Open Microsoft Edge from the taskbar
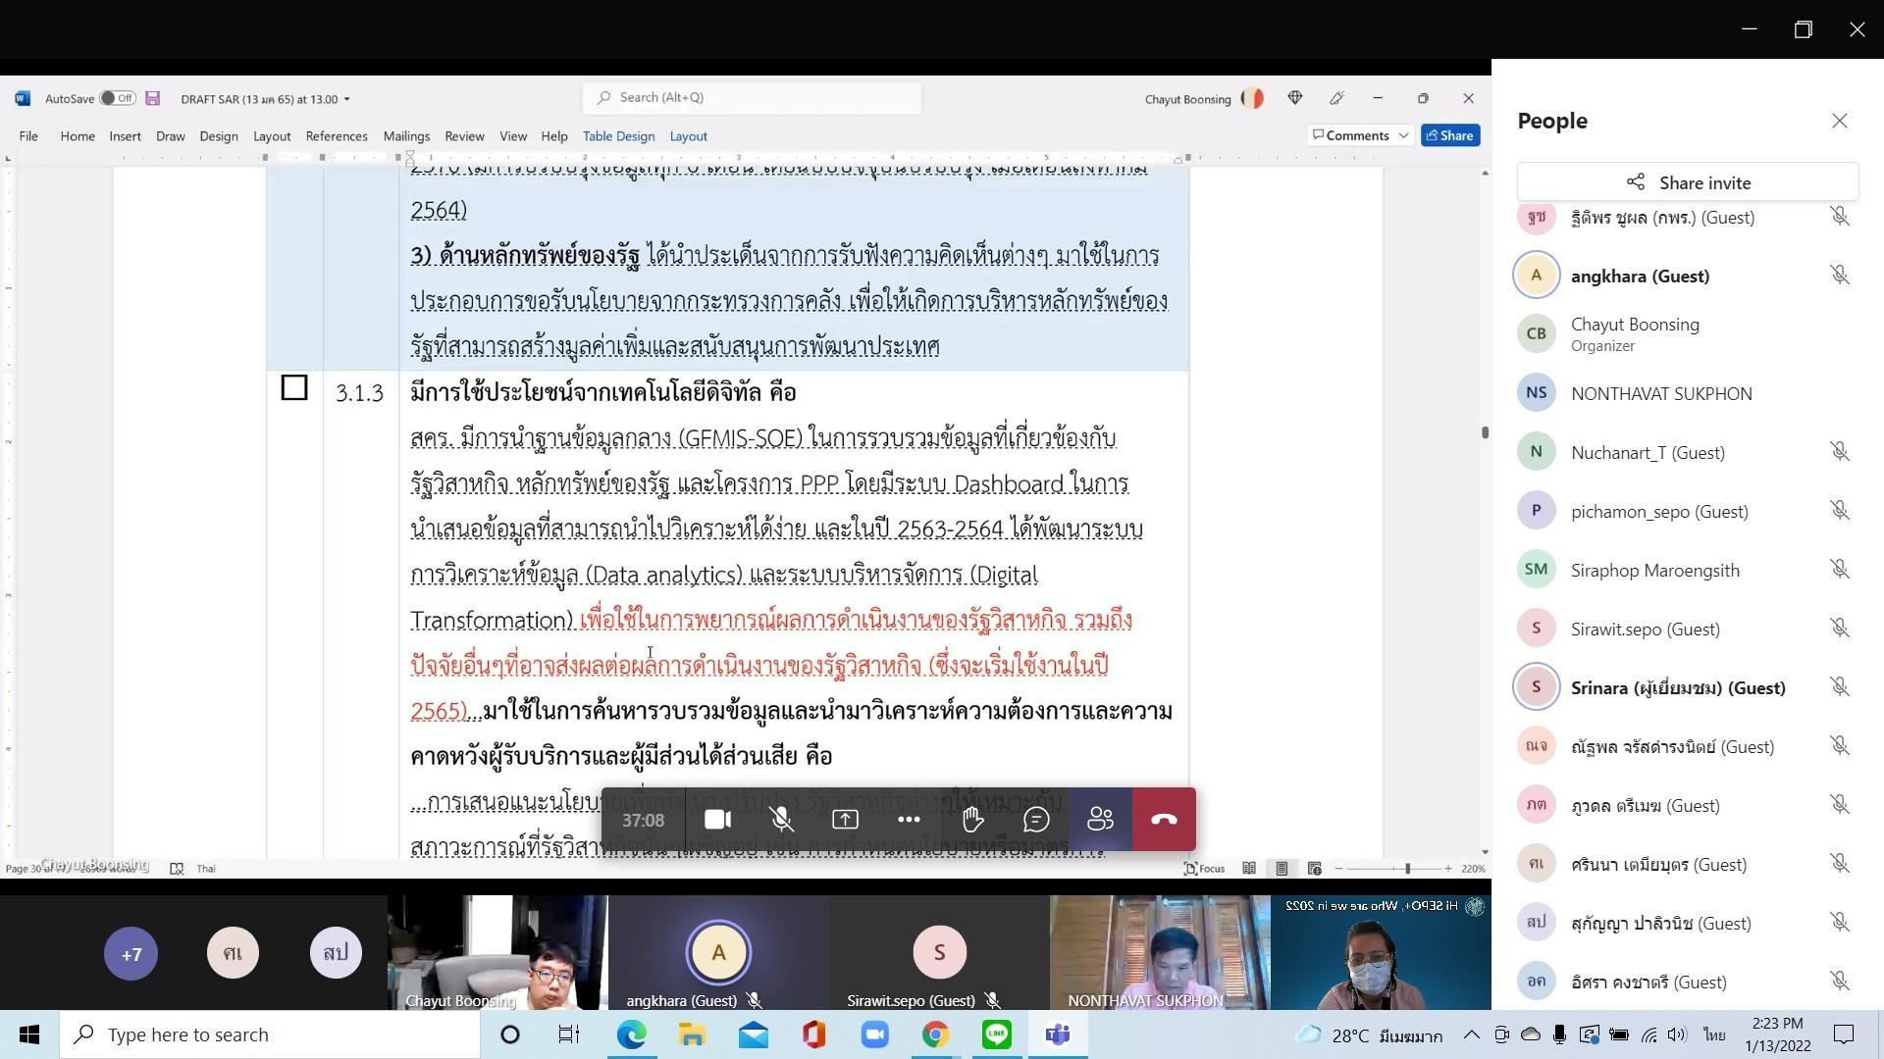 coord(631,1034)
